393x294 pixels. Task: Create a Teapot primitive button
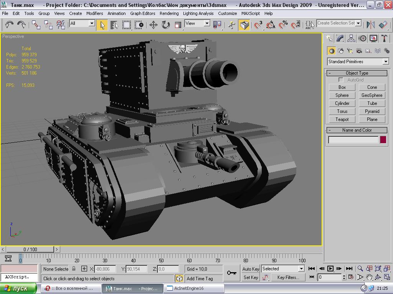[342, 119]
